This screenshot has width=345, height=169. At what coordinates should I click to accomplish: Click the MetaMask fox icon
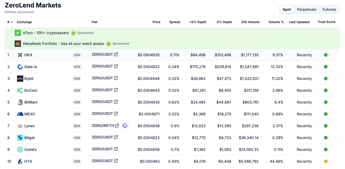[x=18, y=44]
